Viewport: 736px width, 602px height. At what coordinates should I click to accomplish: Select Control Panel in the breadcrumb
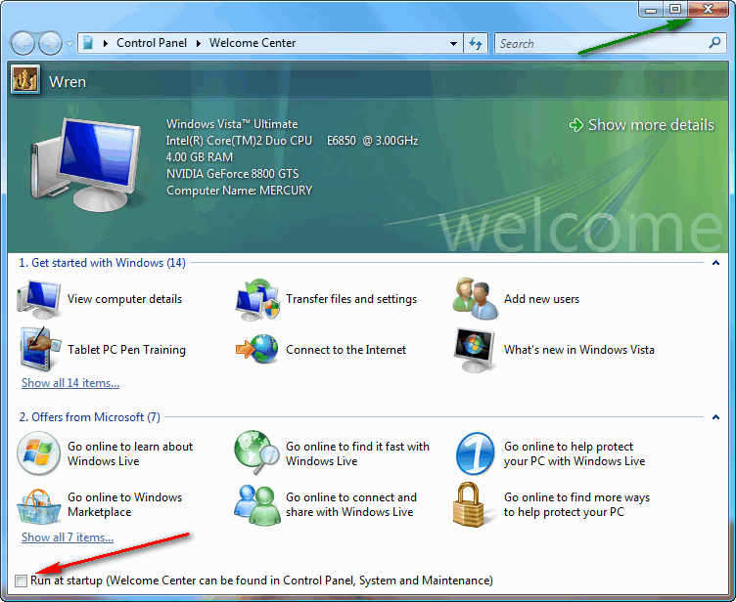click(x=152, y=43)
